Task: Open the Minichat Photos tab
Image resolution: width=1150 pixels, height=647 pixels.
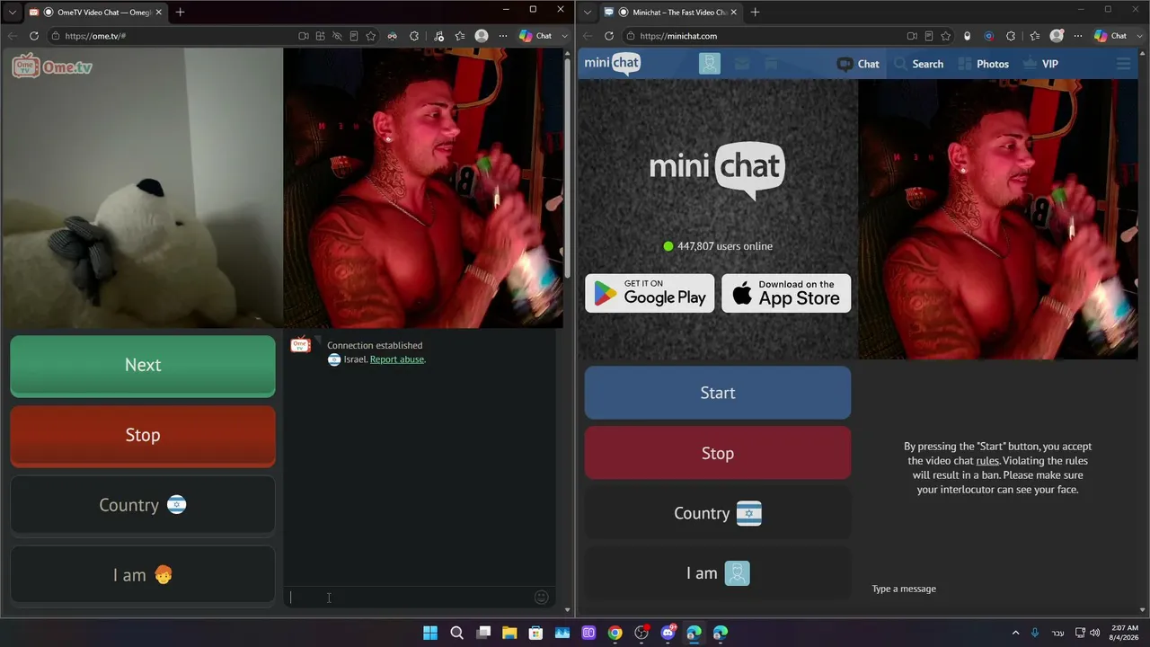Action: click(983, 64)
